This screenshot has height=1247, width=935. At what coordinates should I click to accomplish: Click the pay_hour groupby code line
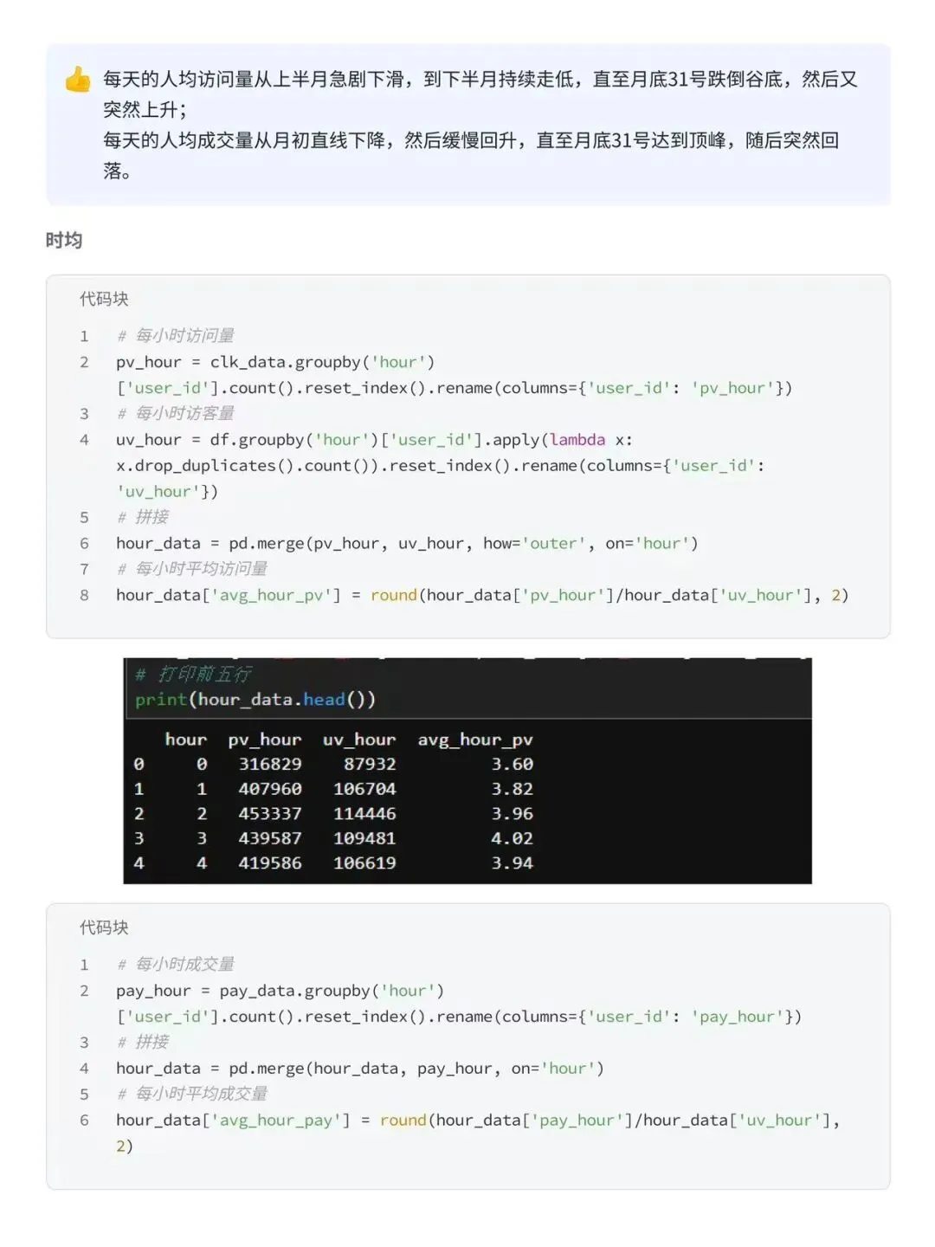pos(459,1004)
